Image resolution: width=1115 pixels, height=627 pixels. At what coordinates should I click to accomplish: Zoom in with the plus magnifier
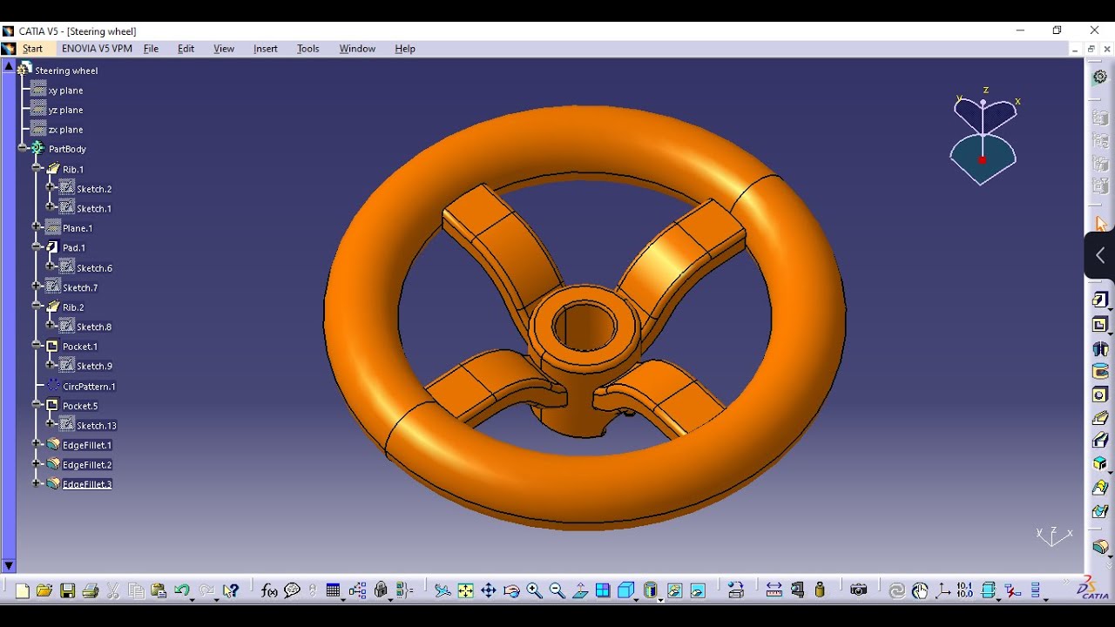pos(534,591)
